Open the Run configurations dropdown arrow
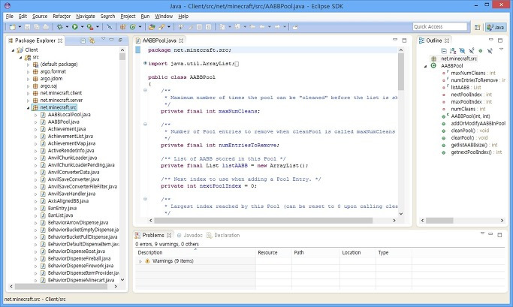This screenshot has height=307, width=513. click(82, 27)
